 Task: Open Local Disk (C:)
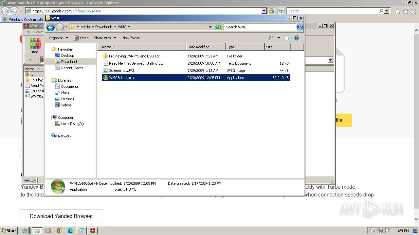(x=72, y=124)
